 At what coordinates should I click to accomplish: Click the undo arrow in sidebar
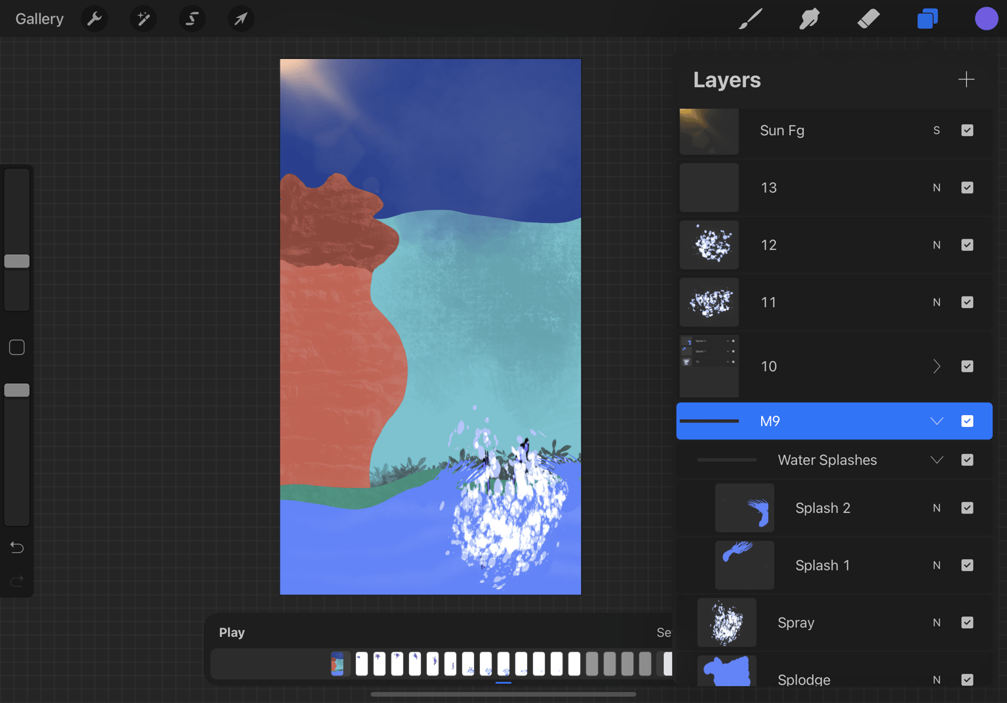pyautogui.click(x=17, y=548)
